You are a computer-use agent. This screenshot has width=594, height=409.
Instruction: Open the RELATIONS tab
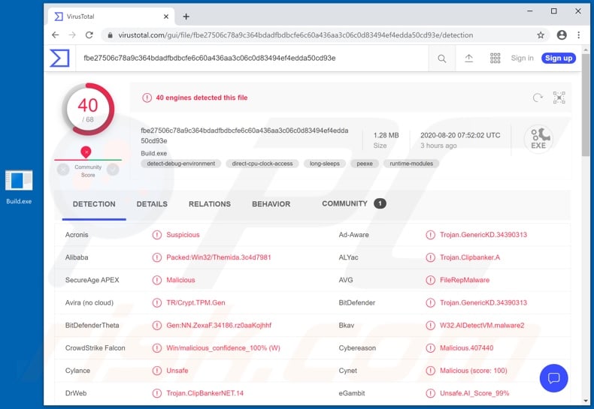[210, 204]
